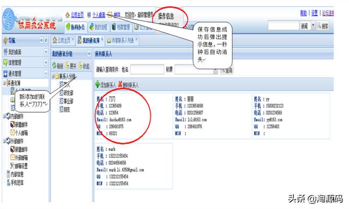Open 内部信息 in navigation tree
Screen dimensions: 349x209
point(17,174)
